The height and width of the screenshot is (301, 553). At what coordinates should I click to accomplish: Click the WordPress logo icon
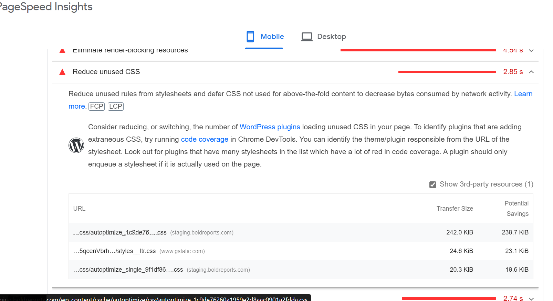coord(76,146)
